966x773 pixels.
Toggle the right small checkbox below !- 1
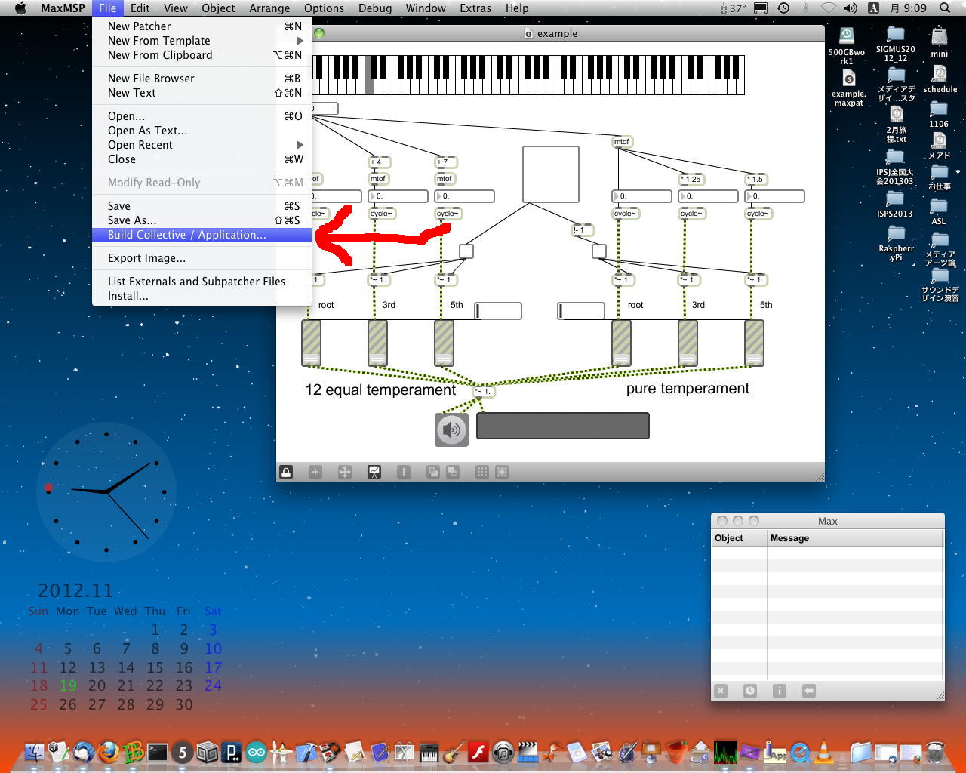coord(598,251)
